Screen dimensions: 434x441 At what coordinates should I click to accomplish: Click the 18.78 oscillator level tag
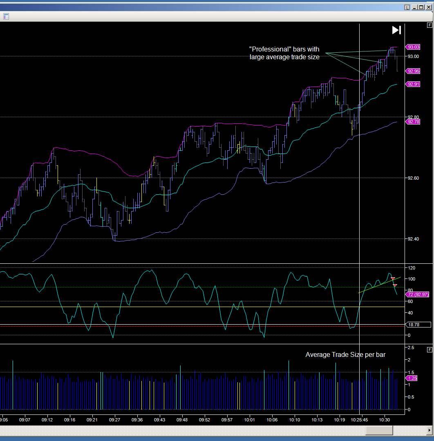(418, 325)
